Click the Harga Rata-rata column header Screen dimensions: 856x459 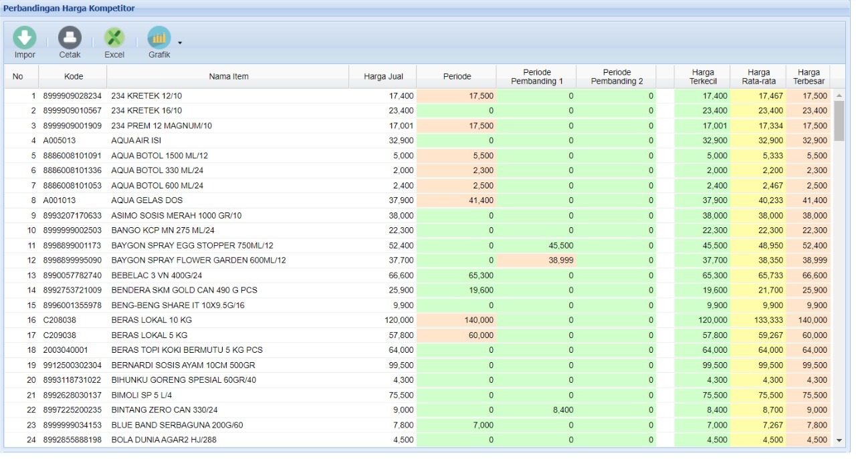tap(758, 77)
